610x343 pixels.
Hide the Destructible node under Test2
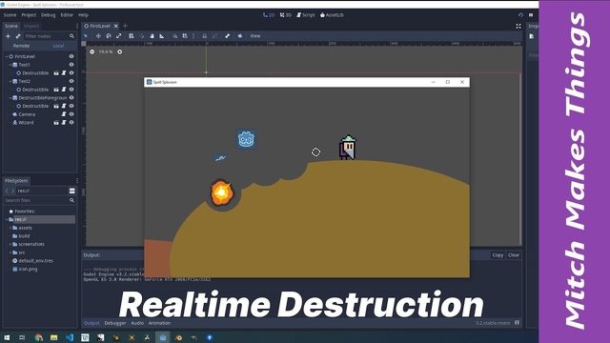click(71, 90)
